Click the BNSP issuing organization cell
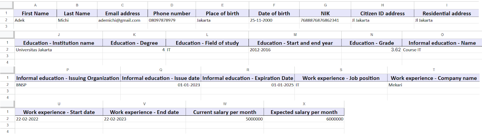Viewport: 482px width, 136px height. pyautogui.click(x=67, y=85)
